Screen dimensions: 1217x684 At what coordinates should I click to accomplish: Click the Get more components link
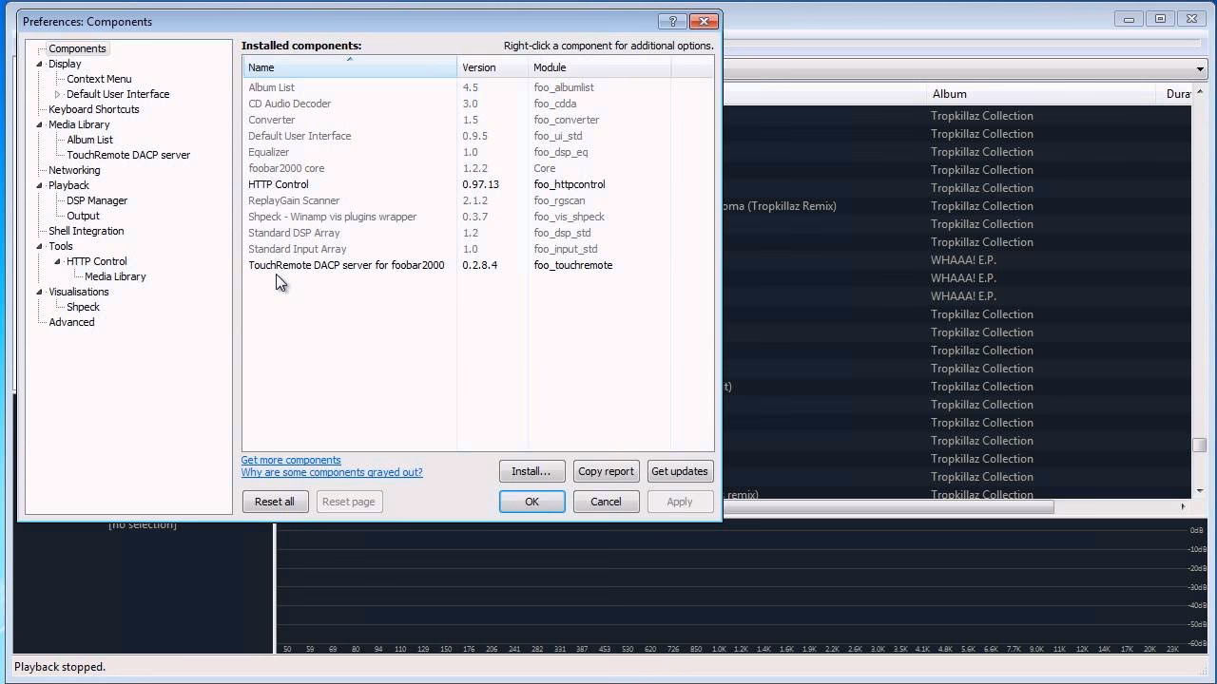pyautogui.click(x=290, y=460)
